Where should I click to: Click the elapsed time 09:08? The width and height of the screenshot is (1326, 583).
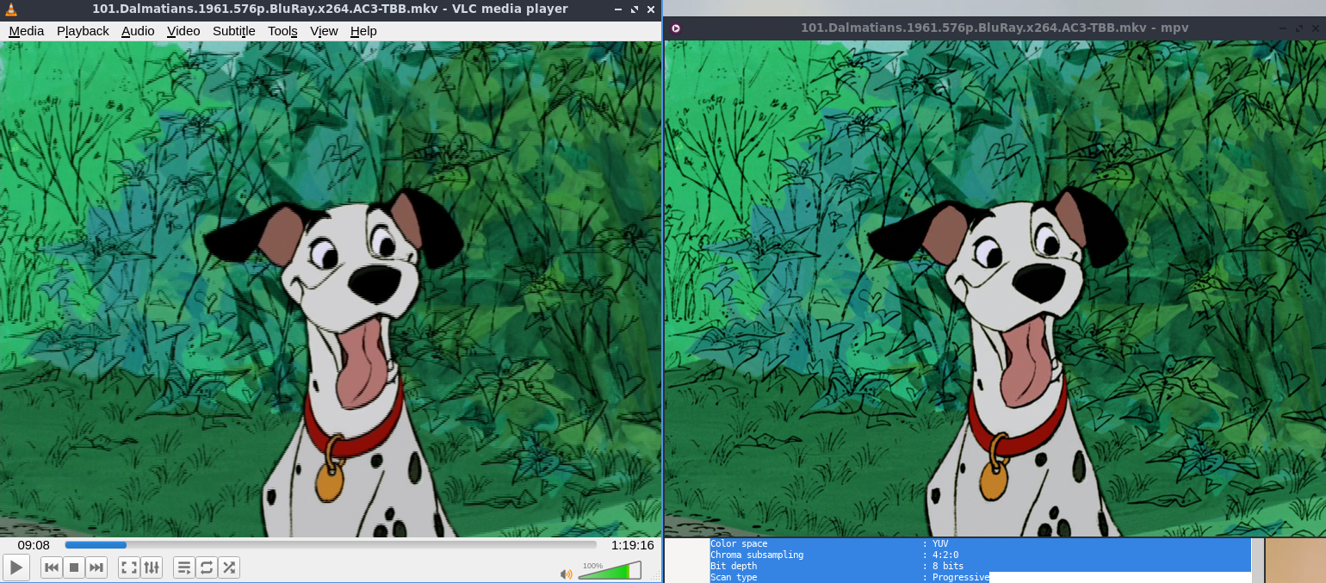(34, 545)
